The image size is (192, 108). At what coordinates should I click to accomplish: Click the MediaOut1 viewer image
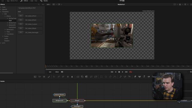pos(112,35)
